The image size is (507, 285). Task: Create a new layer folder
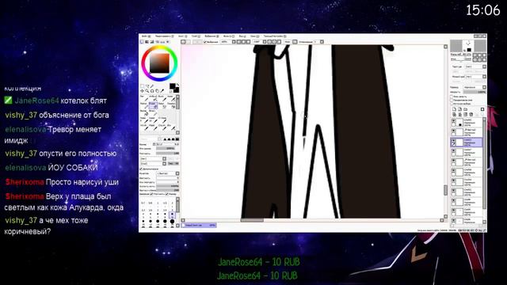point(465,109)
